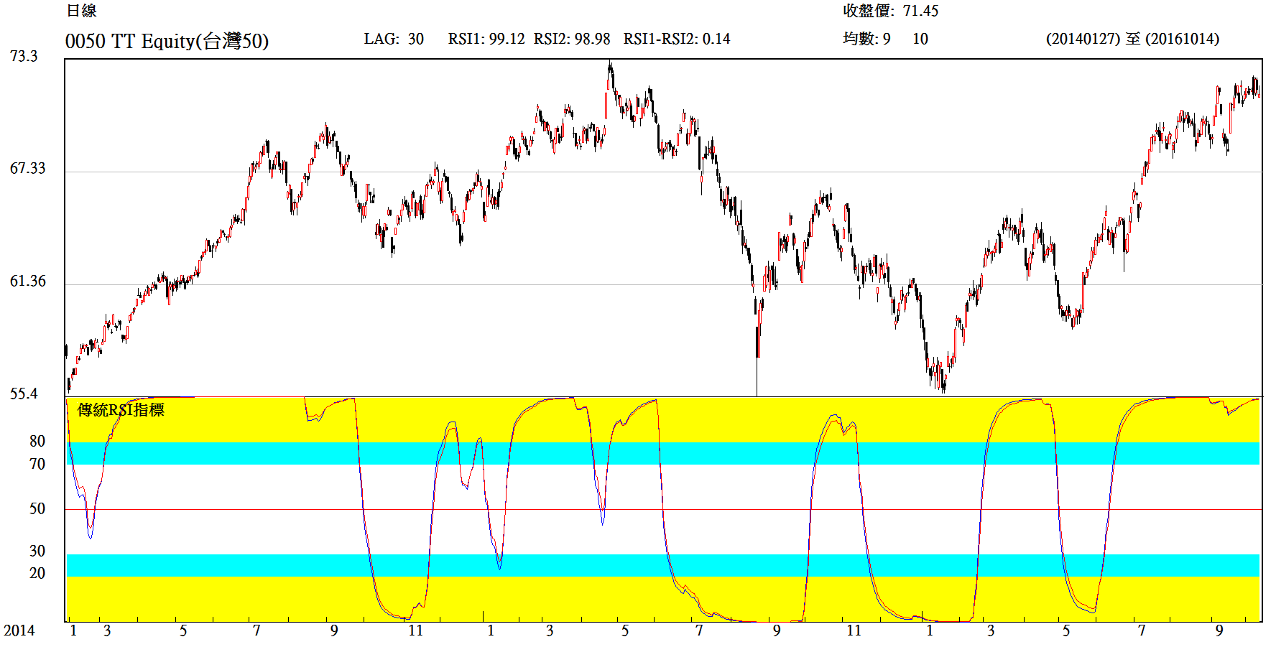Click the start date 20140127

coord(1083,39)
